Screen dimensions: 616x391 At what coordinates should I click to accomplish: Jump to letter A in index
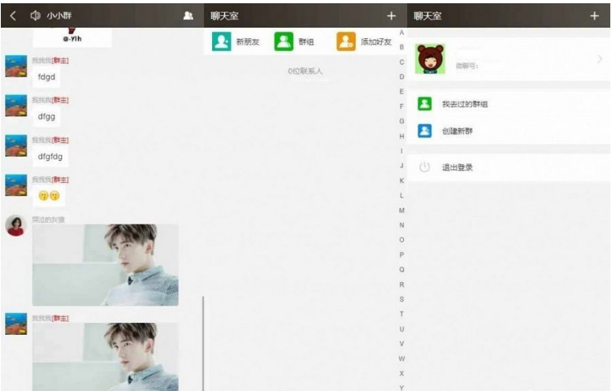(401, 33)
